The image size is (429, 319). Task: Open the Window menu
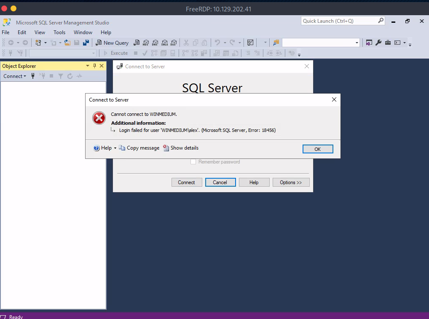point(83,32)
